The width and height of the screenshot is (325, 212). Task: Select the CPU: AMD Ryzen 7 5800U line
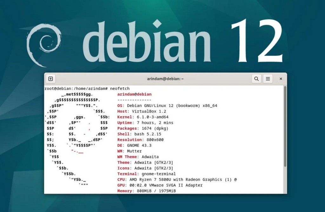coord(177,180)
